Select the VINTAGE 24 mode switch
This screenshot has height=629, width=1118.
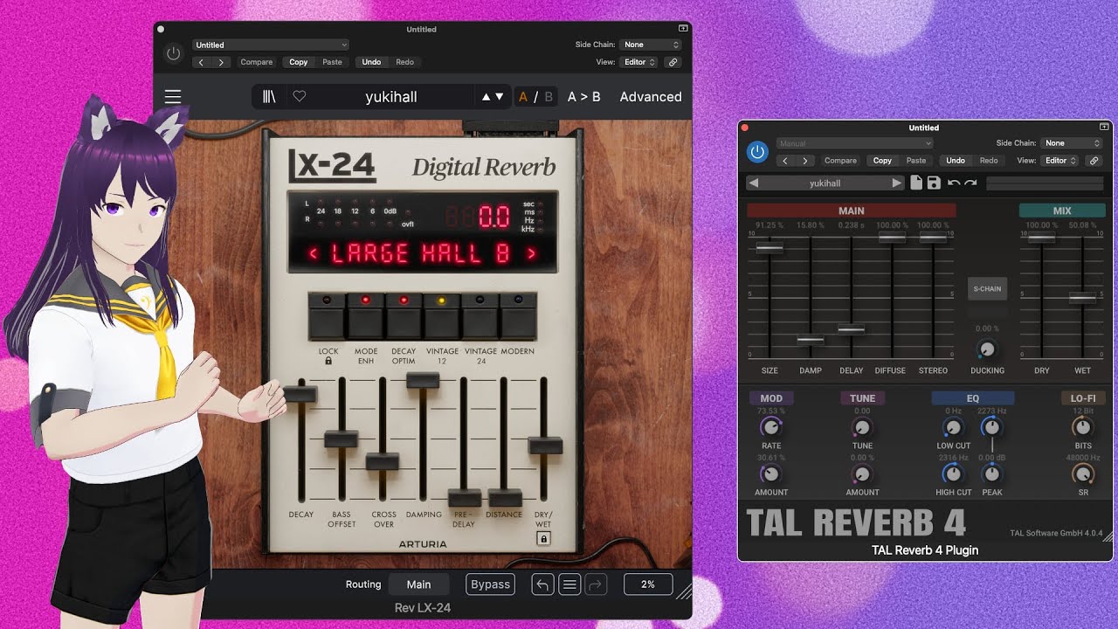480,316
